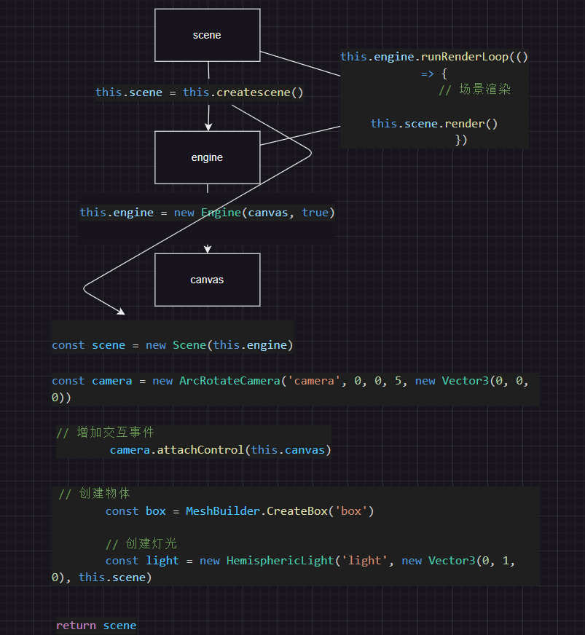Click the this.scene = this.createscene() label
The height and width of the screenshot is (635, 585).
(x=199, y=92)
